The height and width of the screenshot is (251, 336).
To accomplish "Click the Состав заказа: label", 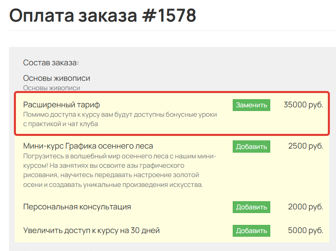I will pyautogui.click(x=51, y=63).
